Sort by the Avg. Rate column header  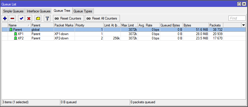click(x=149, y=25)
